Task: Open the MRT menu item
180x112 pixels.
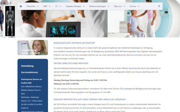Action: [45, 6]
